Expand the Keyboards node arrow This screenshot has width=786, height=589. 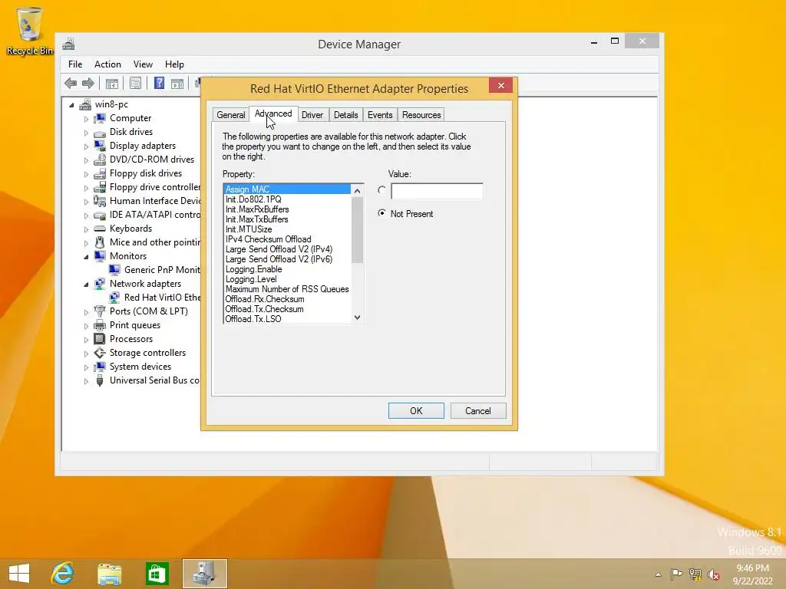[x=86, y=229]
